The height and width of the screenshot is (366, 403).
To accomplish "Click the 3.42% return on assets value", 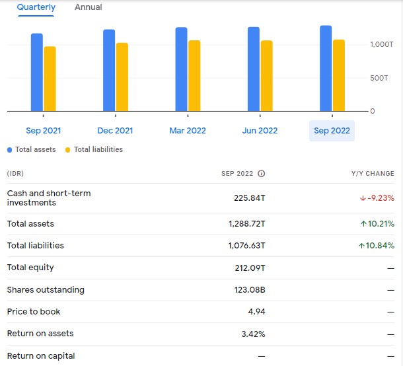I will pyautogui.click(x=253, y=334).
